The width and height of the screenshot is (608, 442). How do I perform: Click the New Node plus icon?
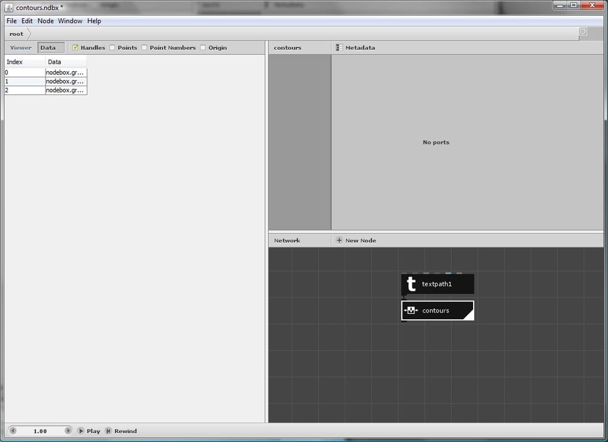click(x=339, y=240)
